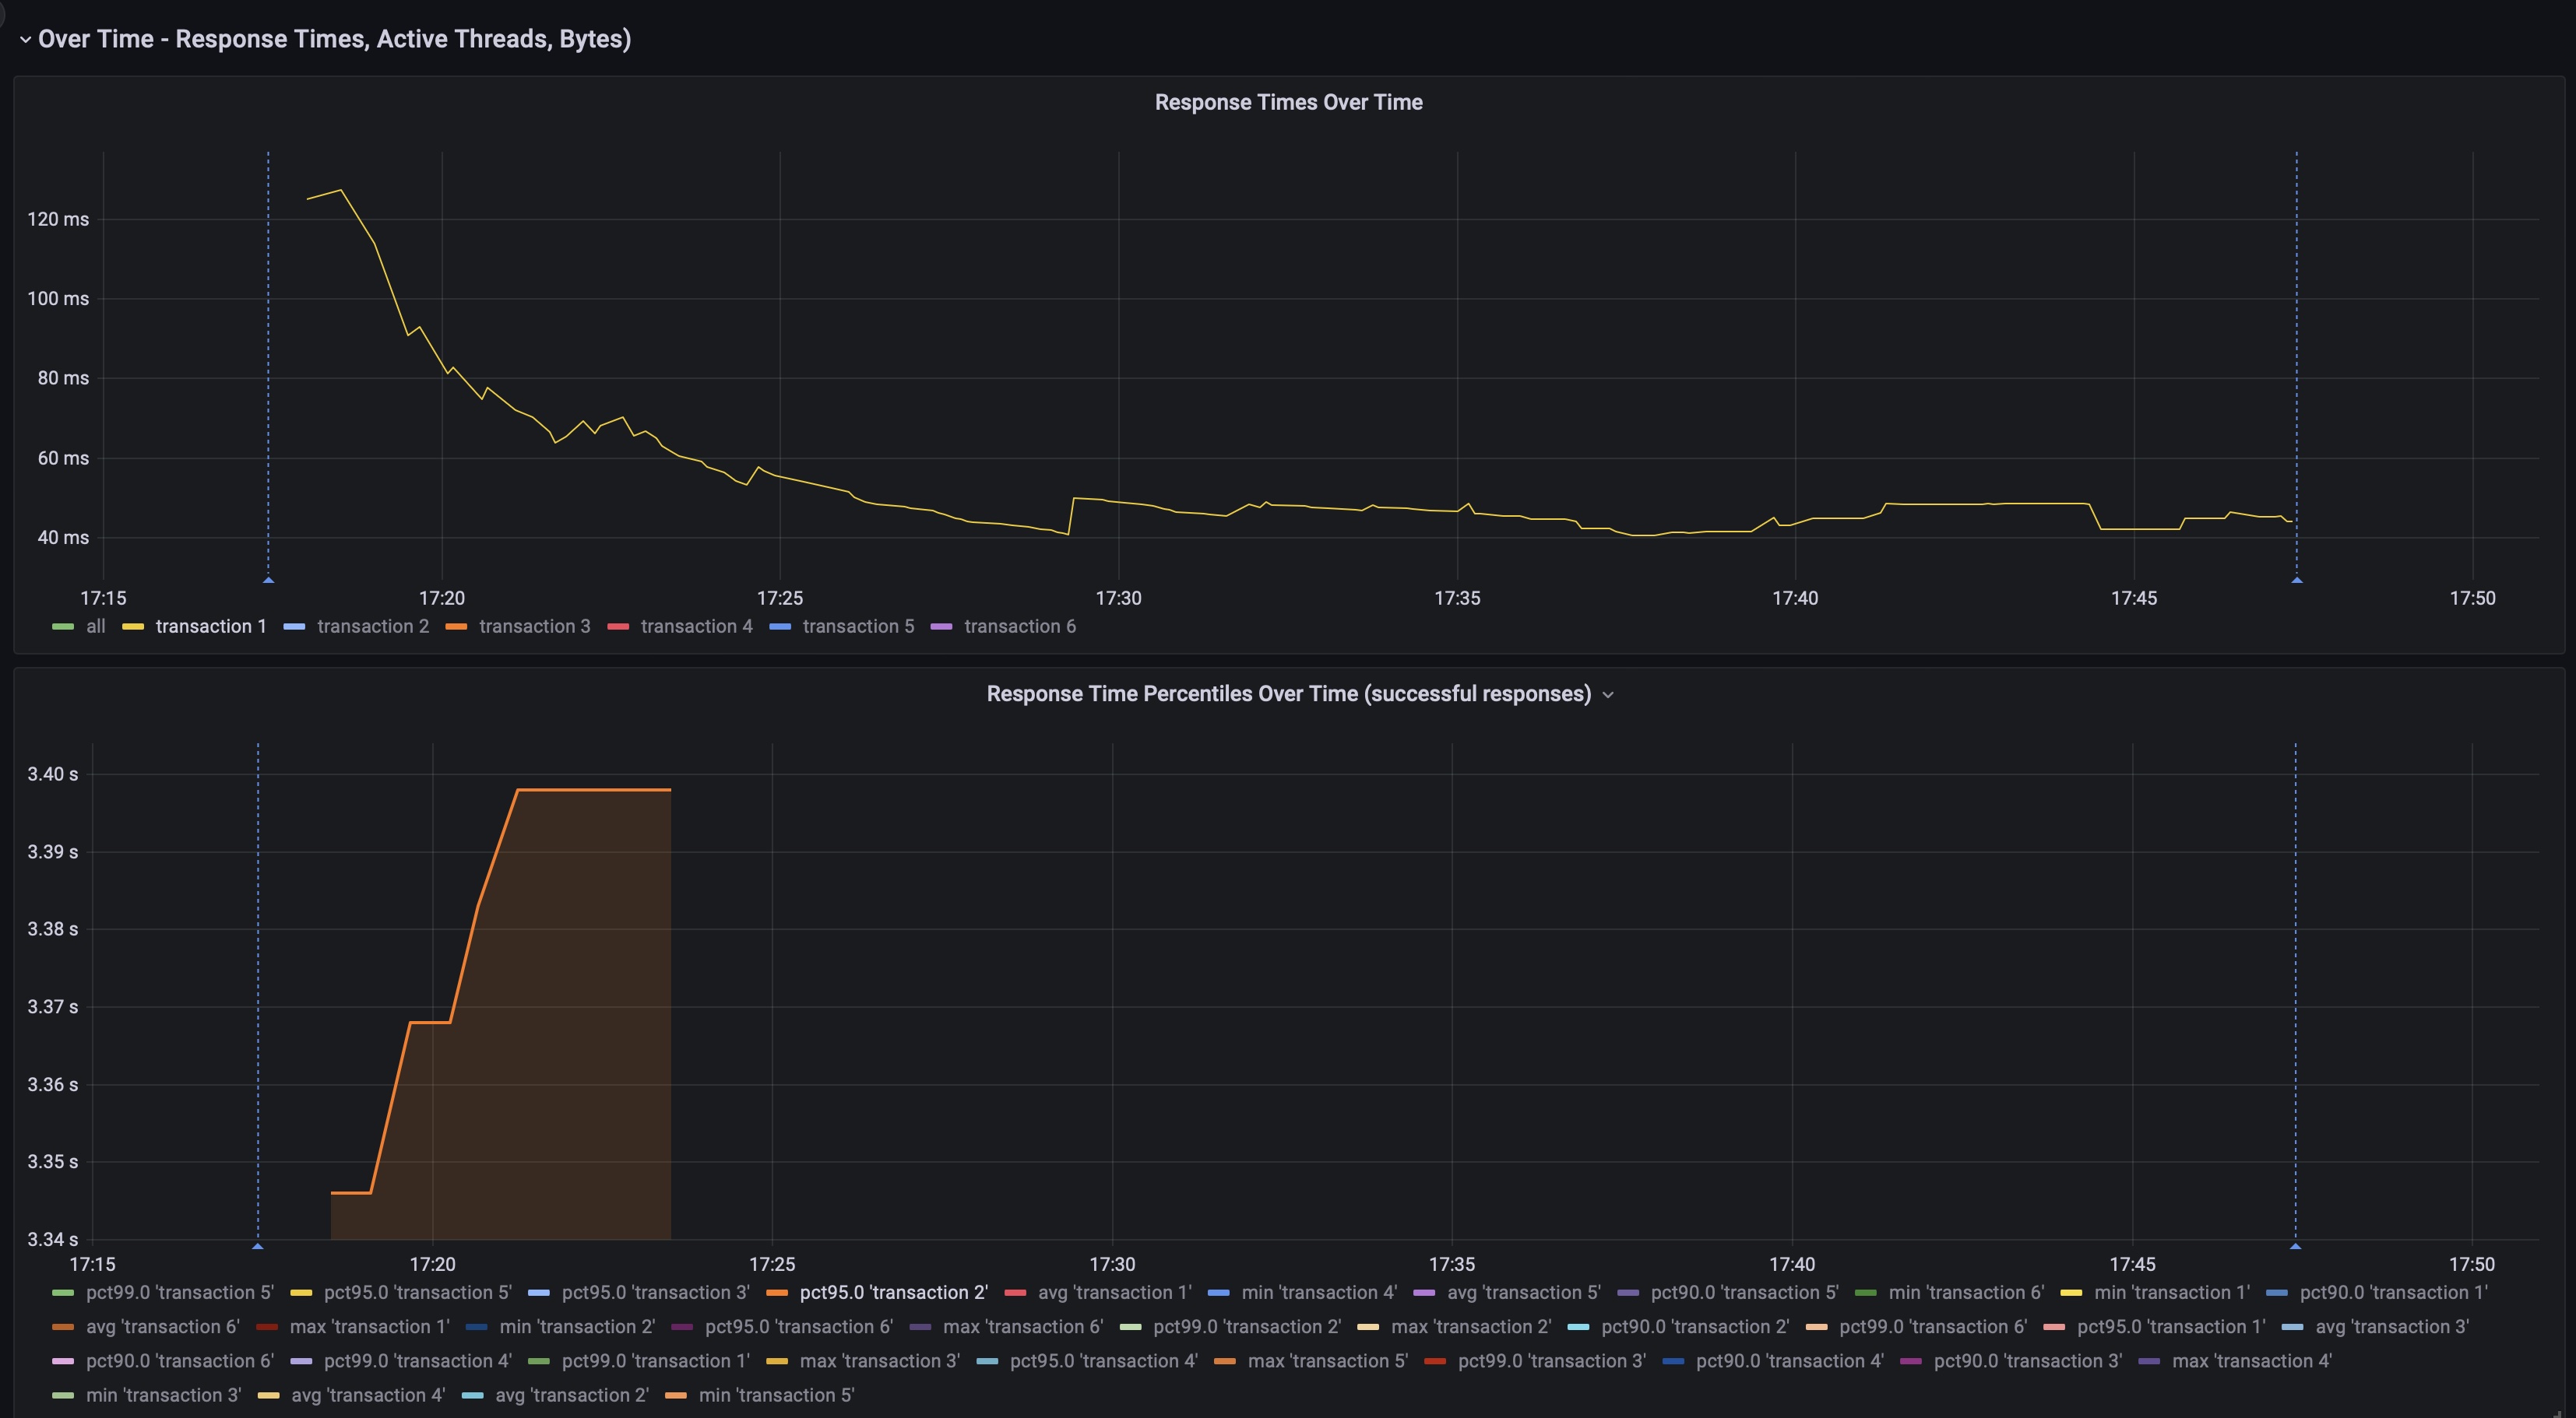Click the 'transaction 4' red legend color icon
The width and height of the screenshot is (2576, 1418).
[619, 627]
